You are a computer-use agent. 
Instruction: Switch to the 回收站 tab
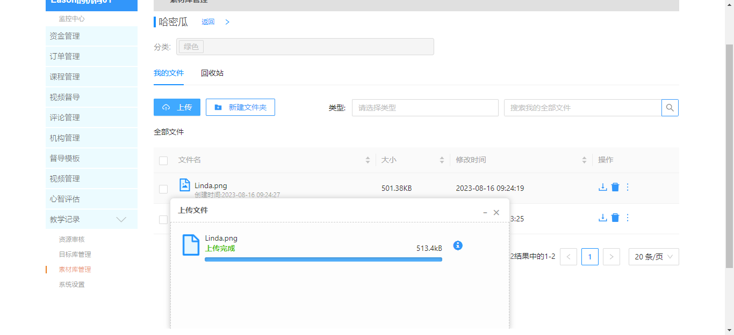(212, 73)
